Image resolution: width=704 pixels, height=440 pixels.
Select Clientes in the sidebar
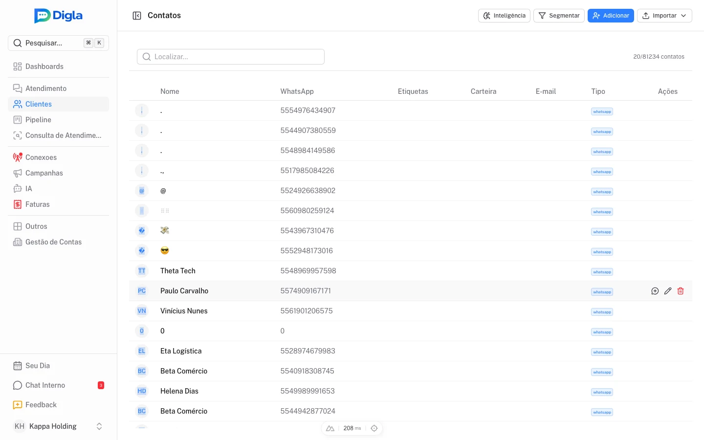click(x=58, y=104)
